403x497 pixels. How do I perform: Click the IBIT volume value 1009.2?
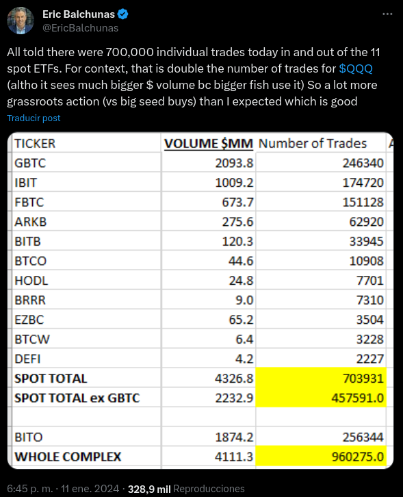234,183
